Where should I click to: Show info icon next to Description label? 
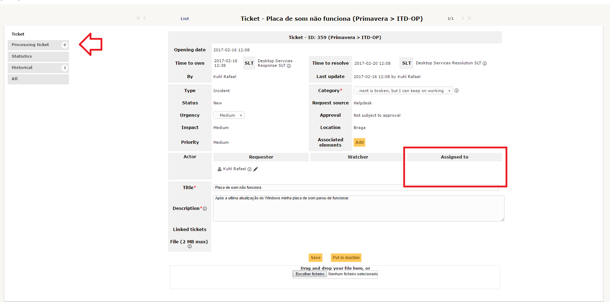click(205, 209)
